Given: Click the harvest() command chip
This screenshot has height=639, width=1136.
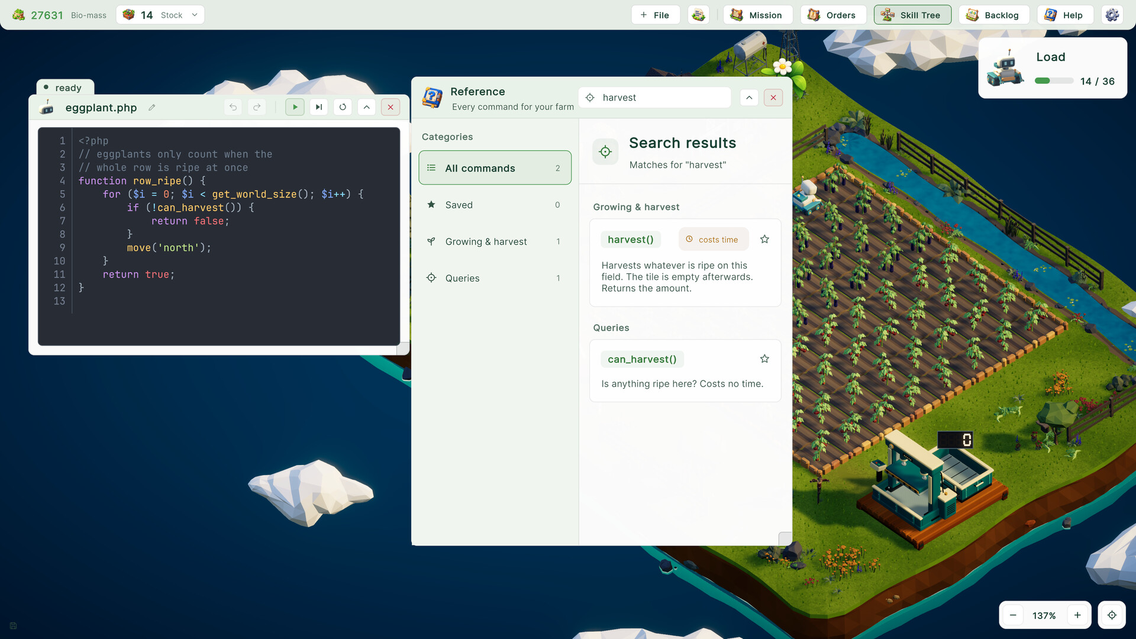Looking at the screenshot, I should (631, 239).
